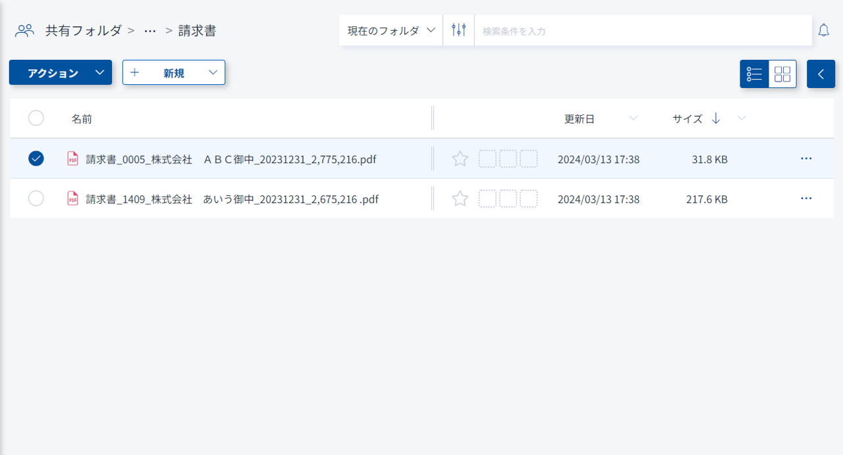Open the search filter settings icon

pos(458,30)
